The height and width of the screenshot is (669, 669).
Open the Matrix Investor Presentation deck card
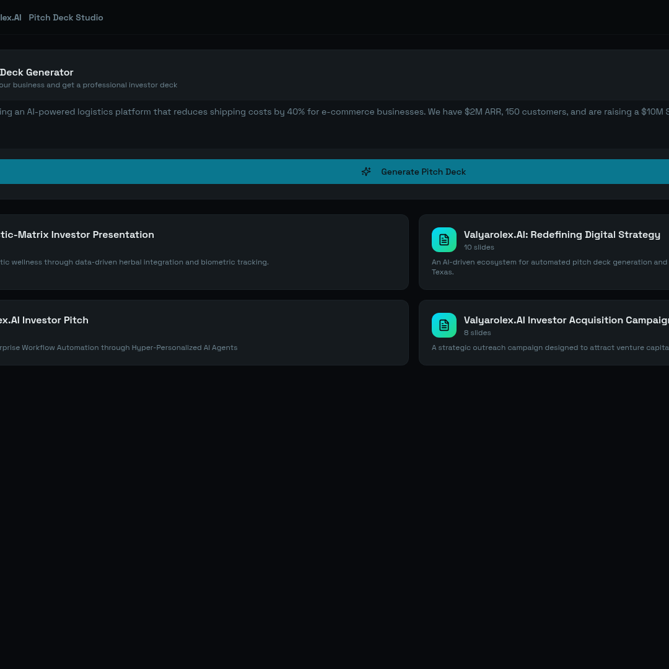[x=204, y=252]
